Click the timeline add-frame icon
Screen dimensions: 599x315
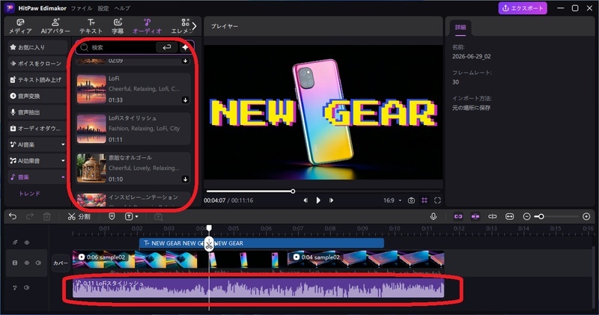click(158, 216)
